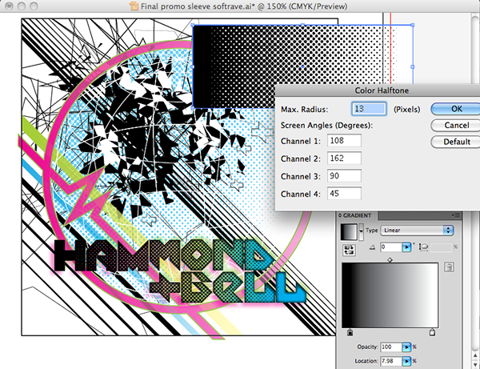Edit Channel 1 angle value 108
The width and height of the screenshot is (480, 369).
pos(344,141)
